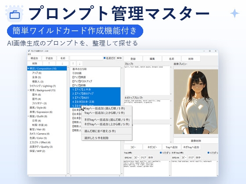Click the prompt list's move-down arrow button
This screenshot has width=246, height=184.
(80, 64)
